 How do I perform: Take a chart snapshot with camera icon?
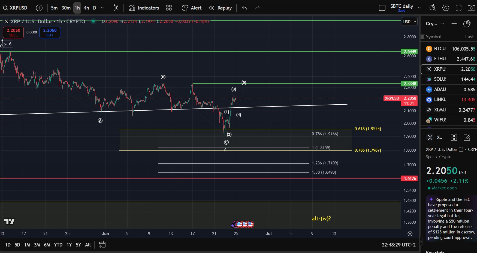click(471, 8)
